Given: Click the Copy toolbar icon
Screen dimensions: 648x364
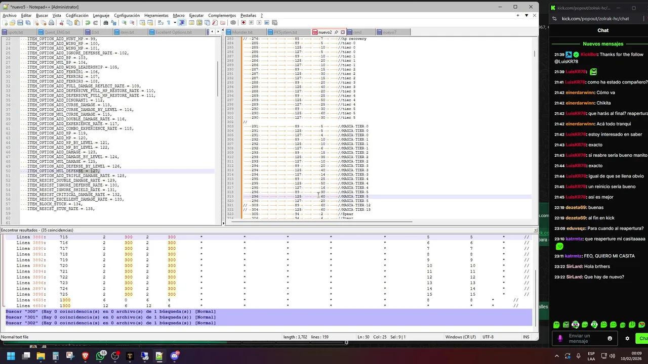Looking at the screenshot, I should 69,22.
